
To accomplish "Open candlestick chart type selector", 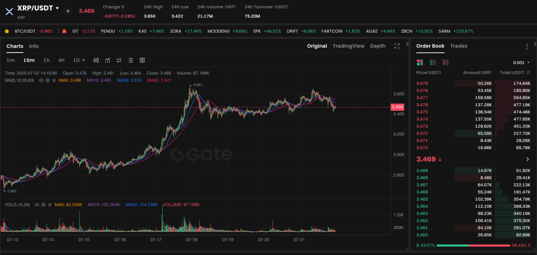I will tap(96, 60).
